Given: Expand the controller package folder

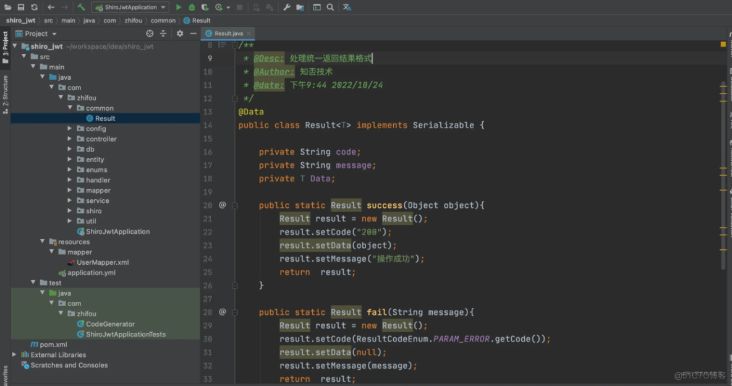Looking at the screenshot, I should pos(70,139).
